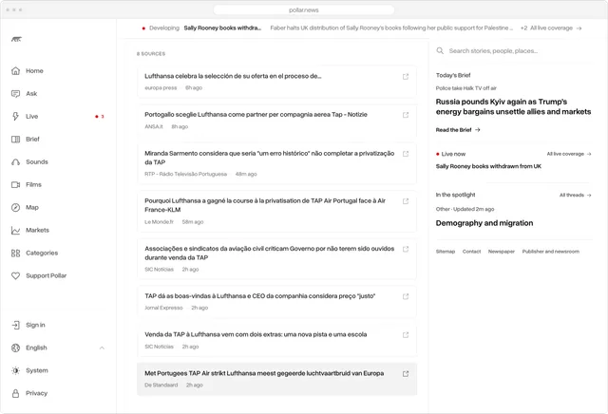Open the Home icon in the sidebar

coord(15,71)
